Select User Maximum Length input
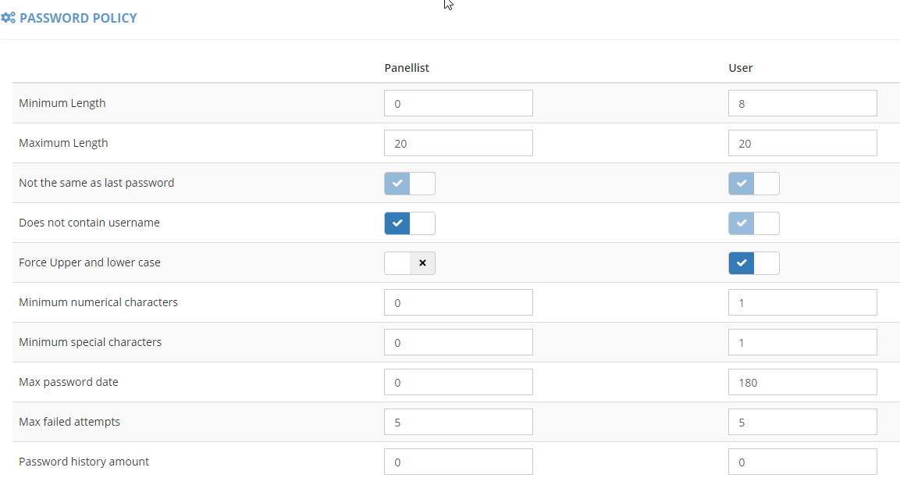Screen dimensions: 900x496 [802, 143]
